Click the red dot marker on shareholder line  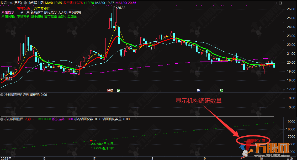click(91, 141)
